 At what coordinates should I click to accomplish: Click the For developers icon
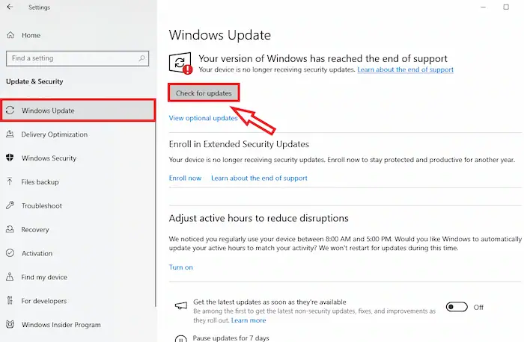click(10, 301)
